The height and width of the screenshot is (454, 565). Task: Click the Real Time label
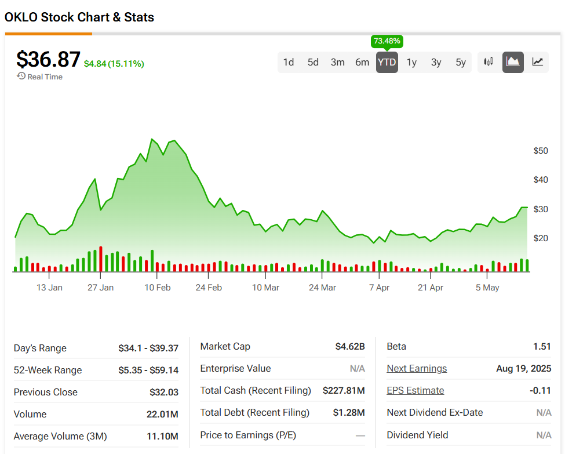tap(45, 77)
